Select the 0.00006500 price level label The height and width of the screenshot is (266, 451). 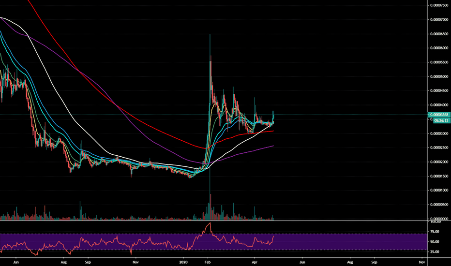tap(439, 34)
